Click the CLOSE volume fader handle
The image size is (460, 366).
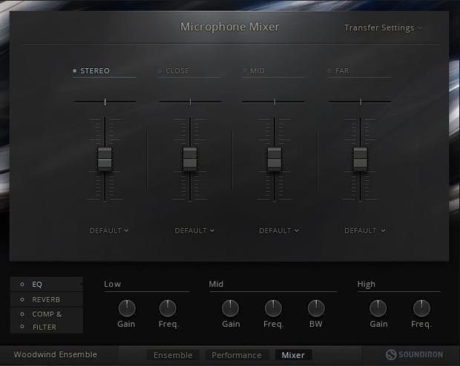tap(190, 159)
